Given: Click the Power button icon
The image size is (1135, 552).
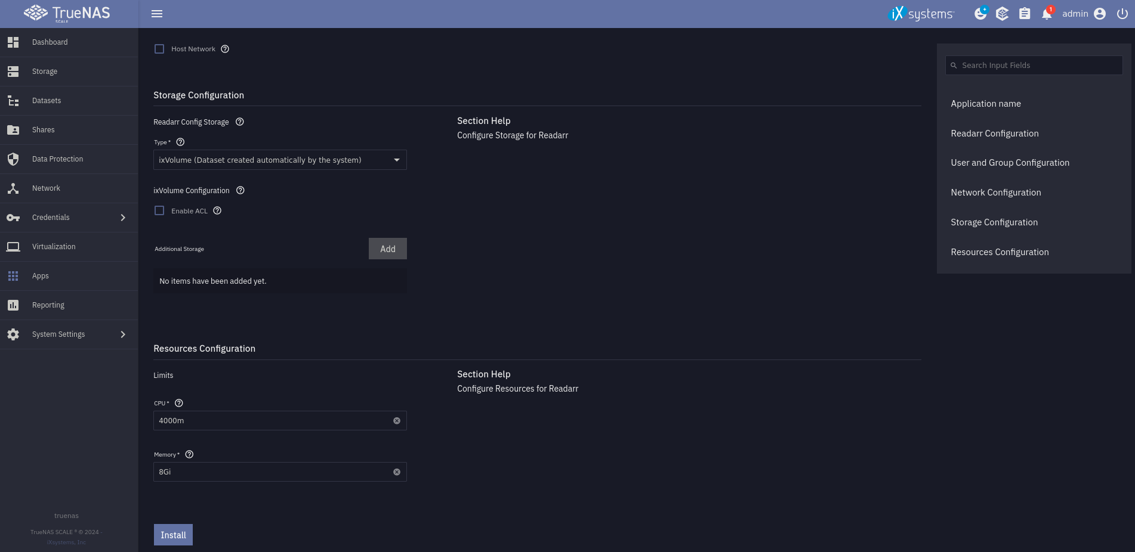Looking at the screenshot, I should click(x=1122, y=14).
